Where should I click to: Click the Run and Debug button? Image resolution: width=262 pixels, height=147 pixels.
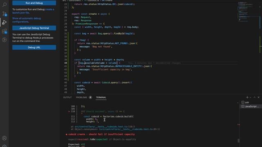pyautogui.click(x=34, y=3)
